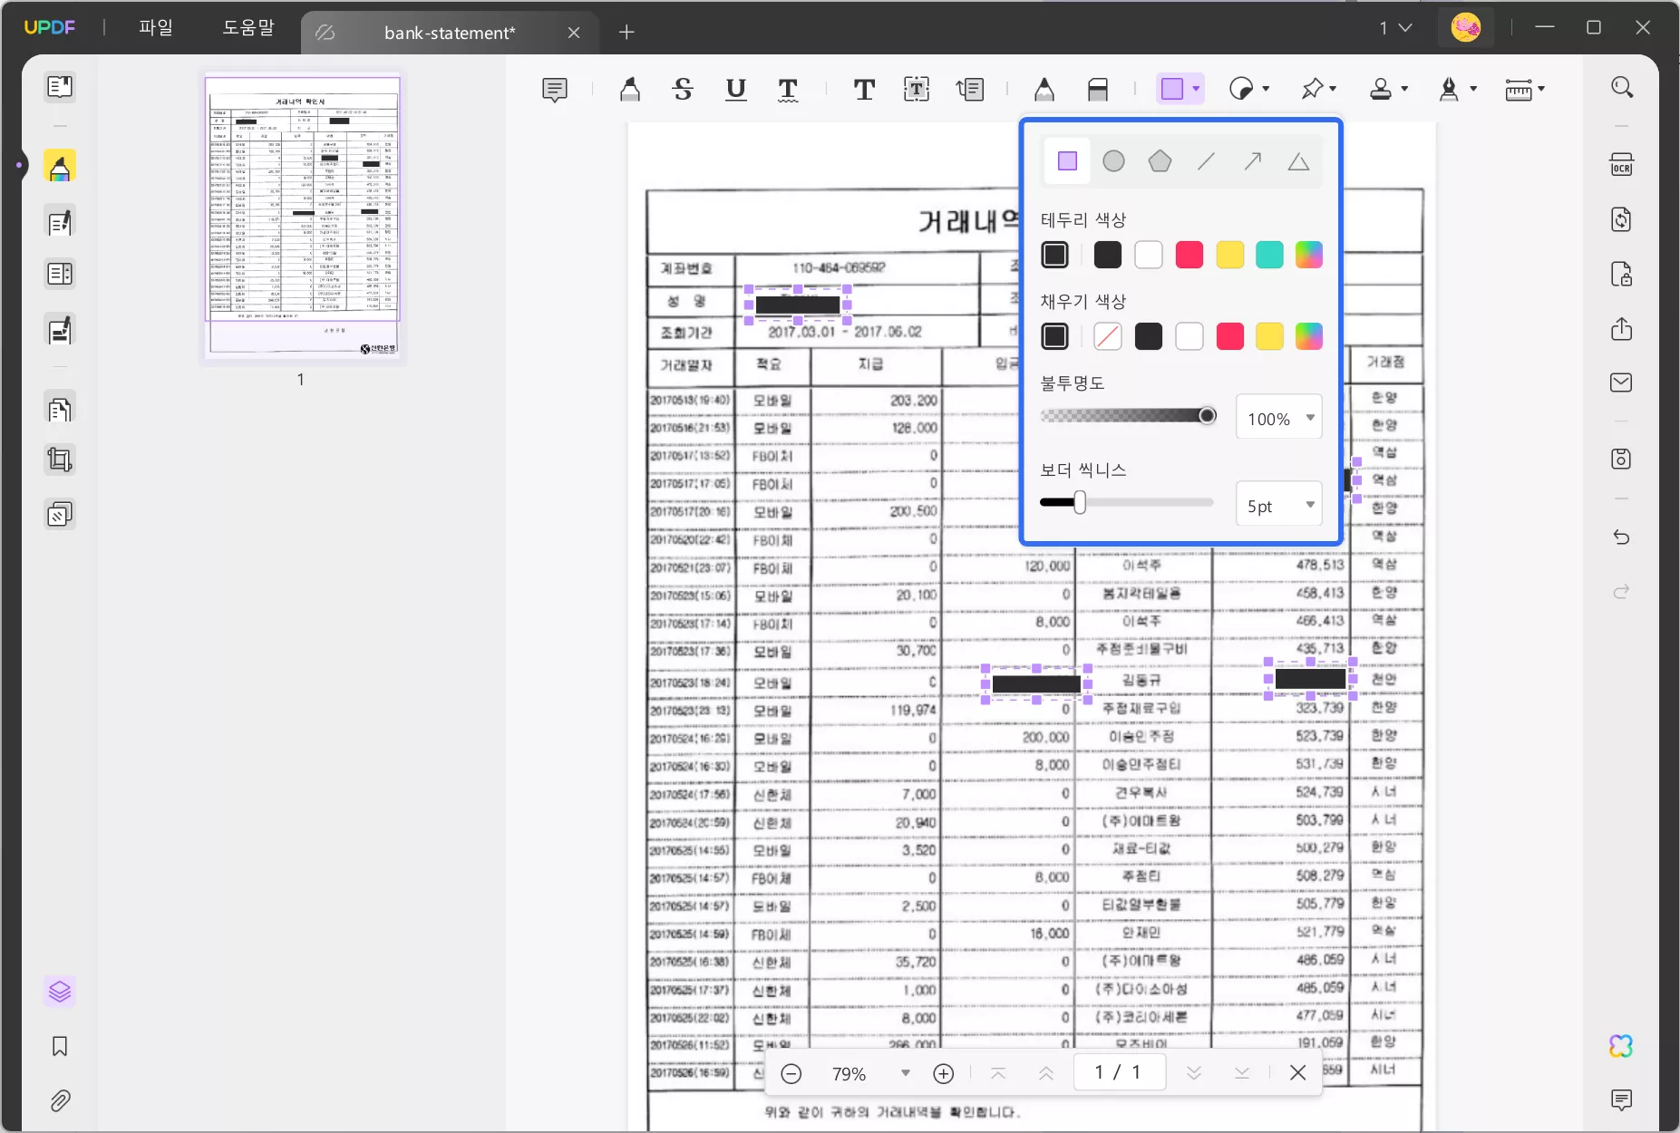Expand the pin tool dropdown
The height and width of the screenshot is (1133, 1680).
(x=1333, y=89)
